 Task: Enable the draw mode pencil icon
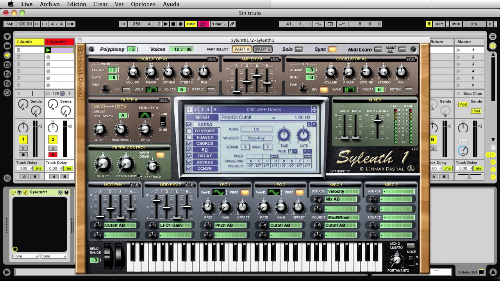232,24
